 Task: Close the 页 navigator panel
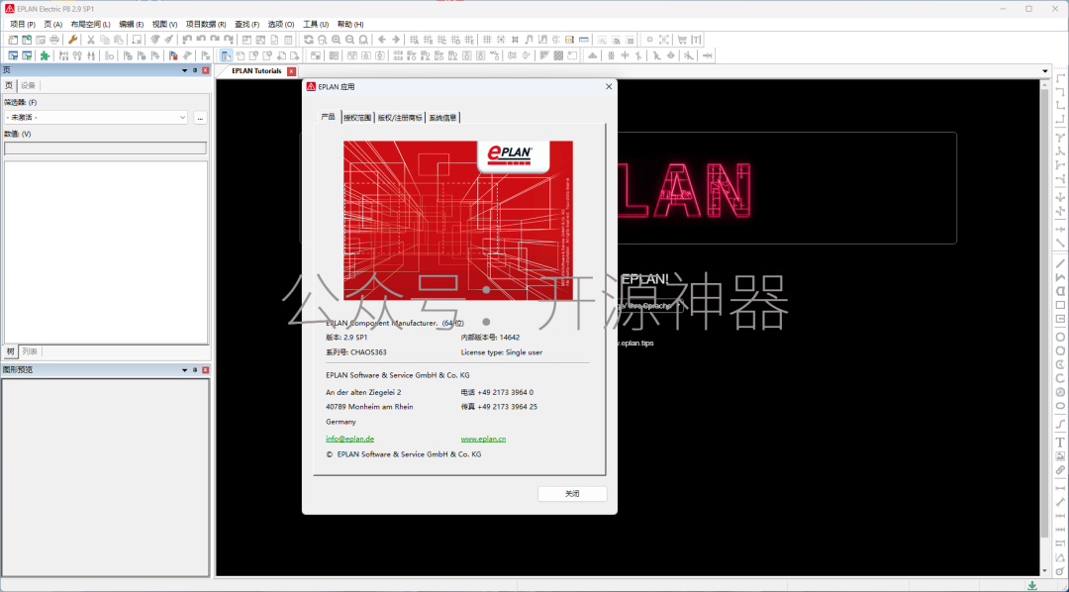point(205,70)
